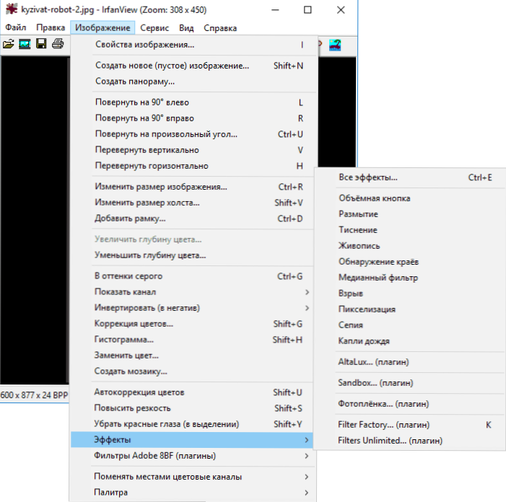Choose Перевернуть горизонтально
Image resolution: width=506 pixels, height=502 pixels.
click(193, 166)
